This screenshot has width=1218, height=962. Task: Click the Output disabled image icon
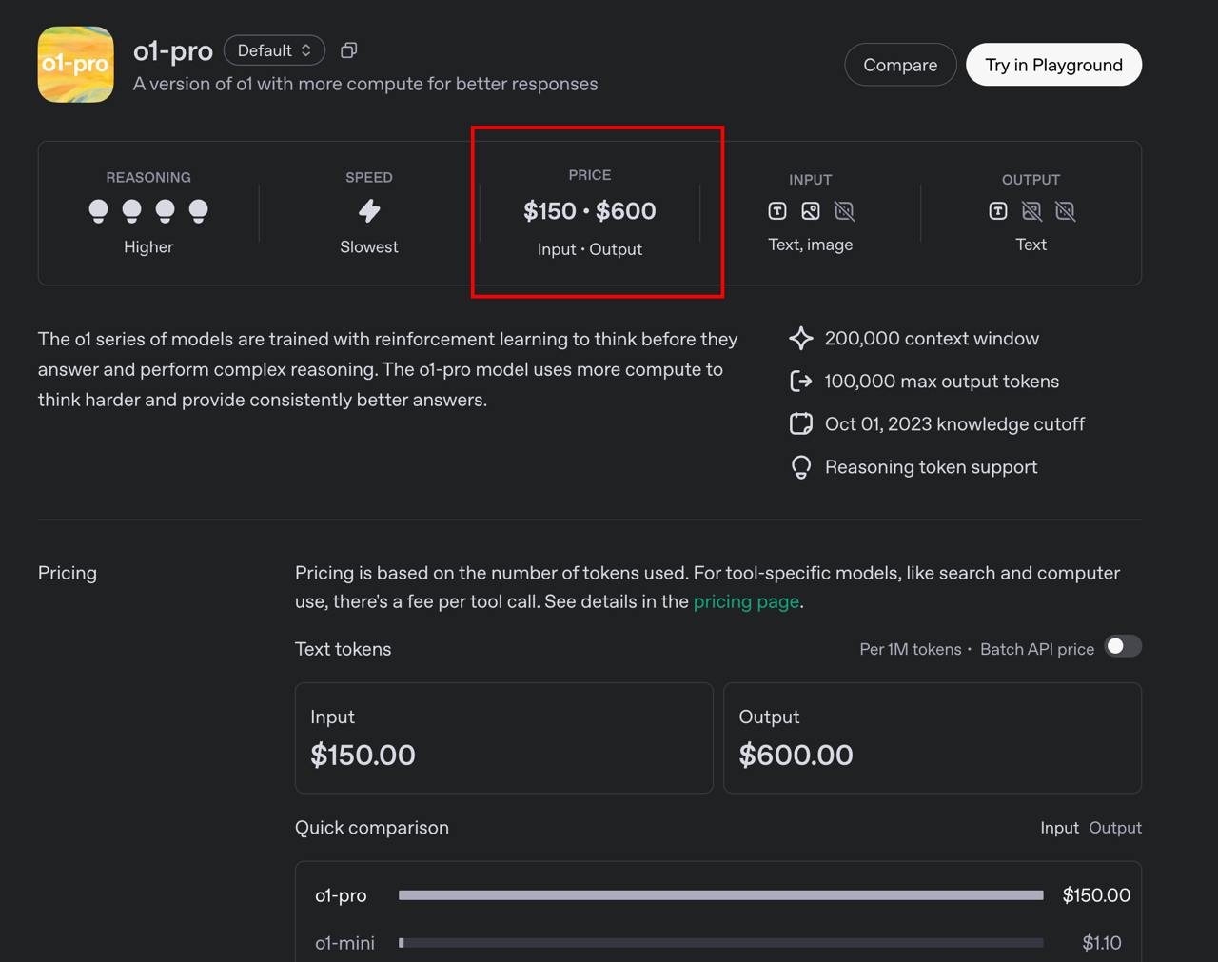(1031, 211)
